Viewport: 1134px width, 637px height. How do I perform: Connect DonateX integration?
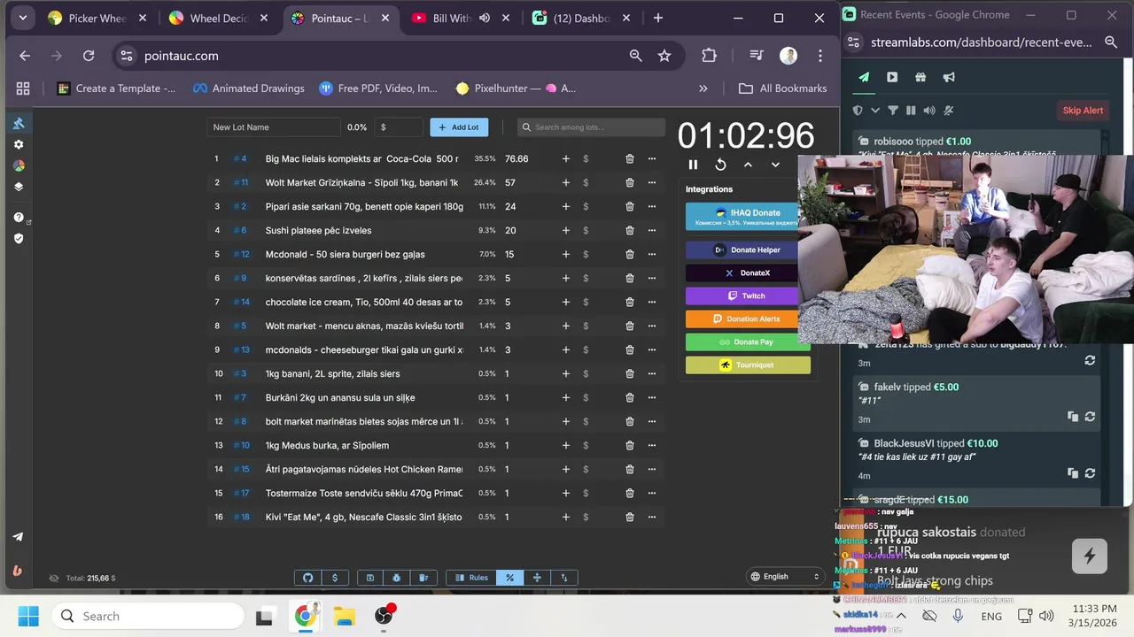pos(742,273)
